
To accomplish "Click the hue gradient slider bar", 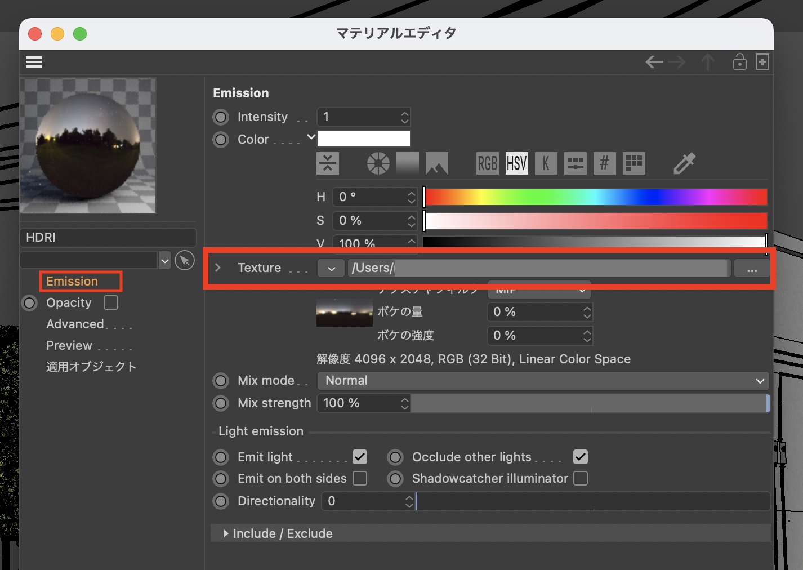I will tap(595, 197).
